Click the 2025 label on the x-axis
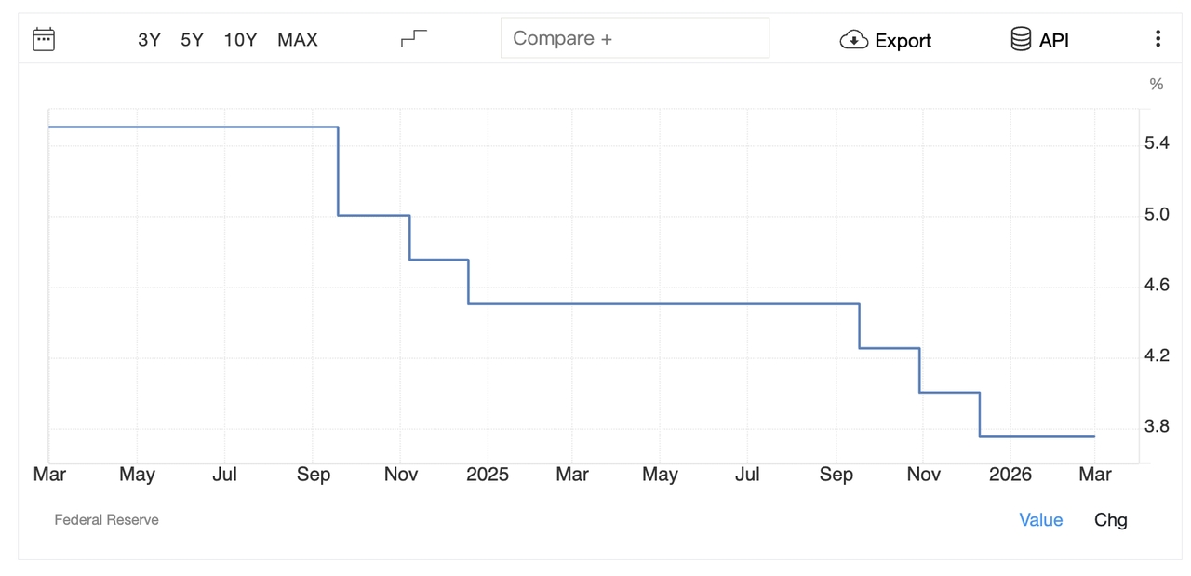1191x576 pixels. tap(487, 475)
